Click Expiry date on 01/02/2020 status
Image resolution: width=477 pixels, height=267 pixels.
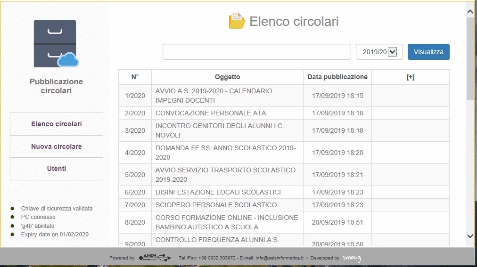click(55, 235)
